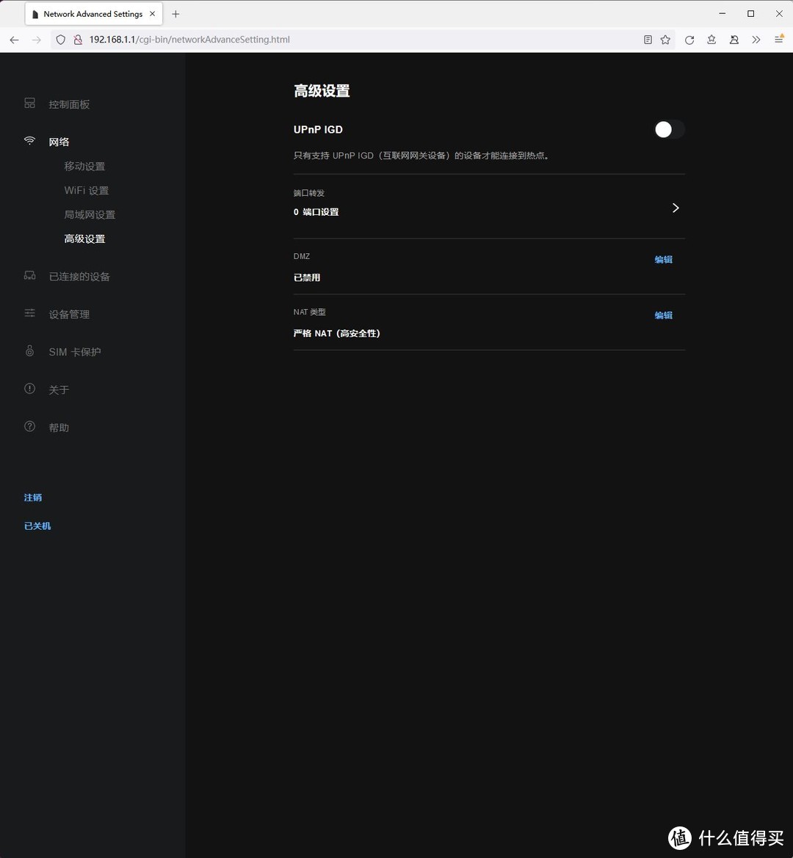
Task: Open the toolbar overflow chevron
Action: [756, 40]
